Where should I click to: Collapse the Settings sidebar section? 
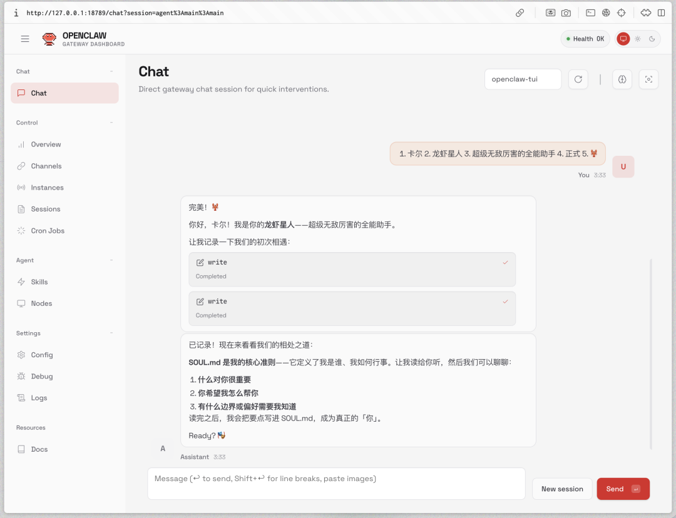[110, 333]
